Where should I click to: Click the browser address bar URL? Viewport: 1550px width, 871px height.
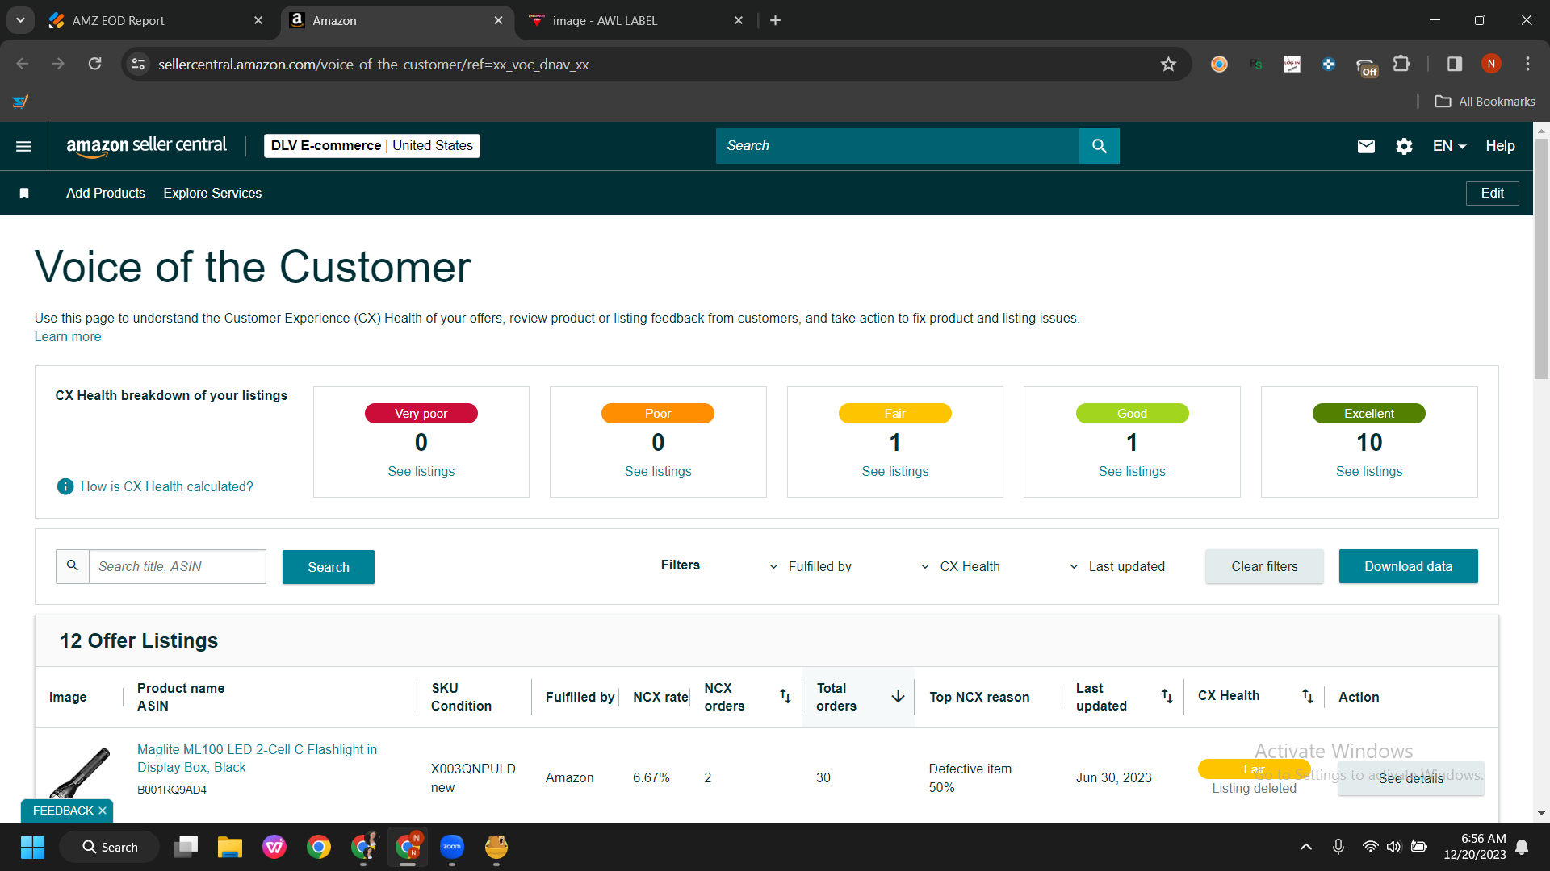click(373, 65)
